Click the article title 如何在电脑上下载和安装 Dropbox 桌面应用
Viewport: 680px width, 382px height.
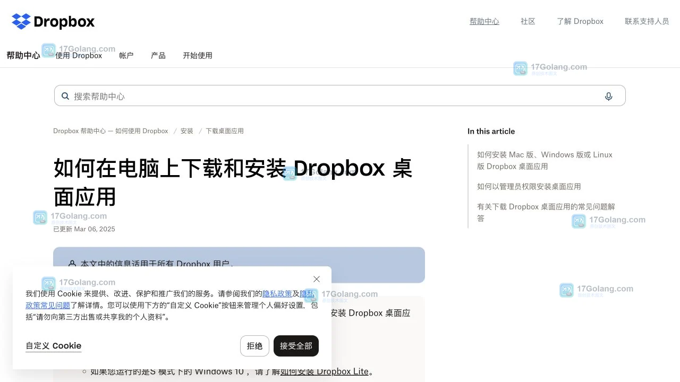click(x=233, y=182)
